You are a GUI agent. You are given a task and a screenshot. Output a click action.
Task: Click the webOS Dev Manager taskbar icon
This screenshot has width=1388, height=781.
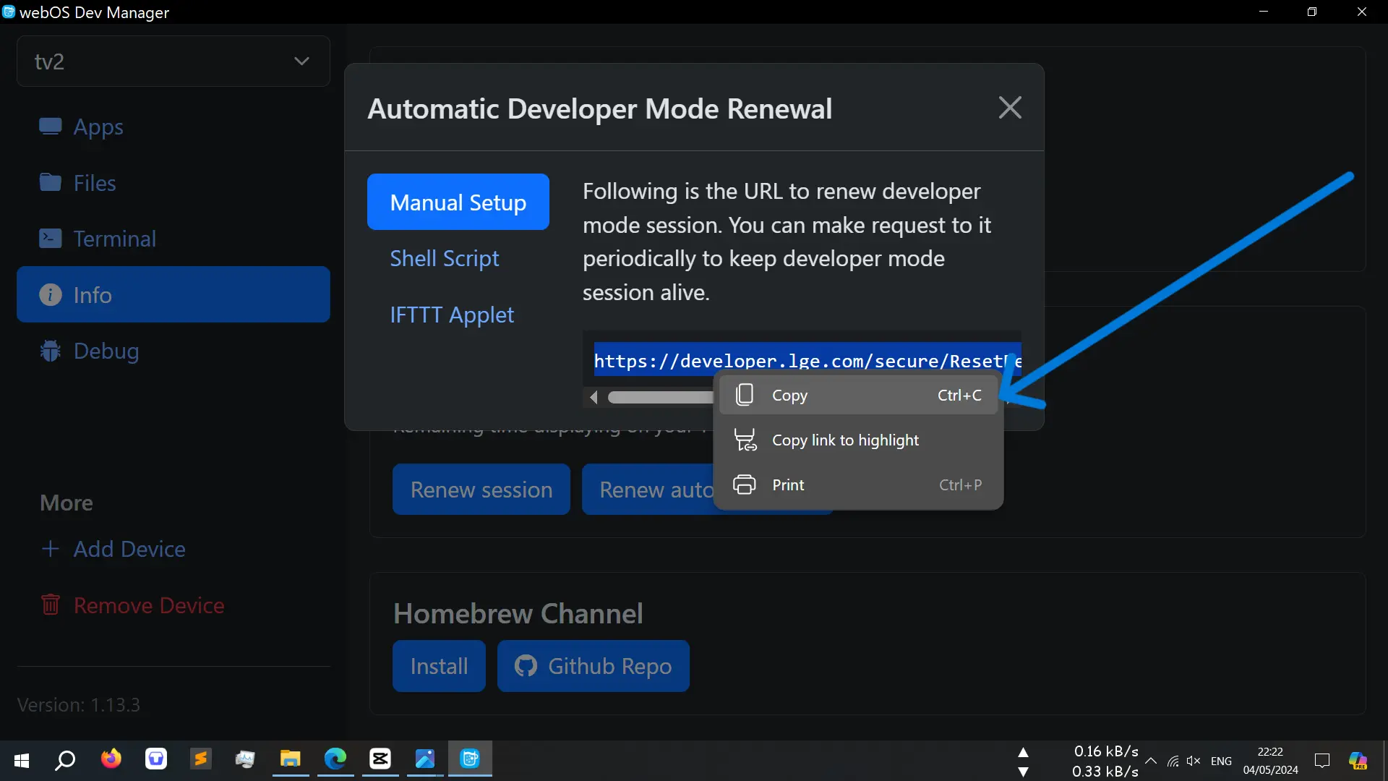pos(470,759)
